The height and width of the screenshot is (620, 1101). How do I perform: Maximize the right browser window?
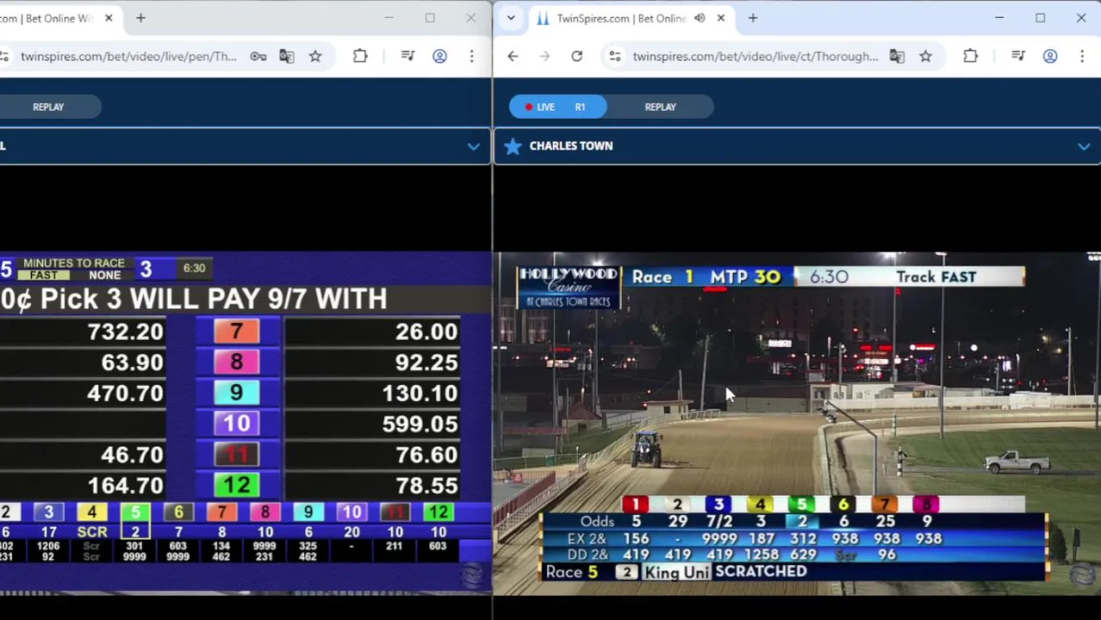[1040, 18]
